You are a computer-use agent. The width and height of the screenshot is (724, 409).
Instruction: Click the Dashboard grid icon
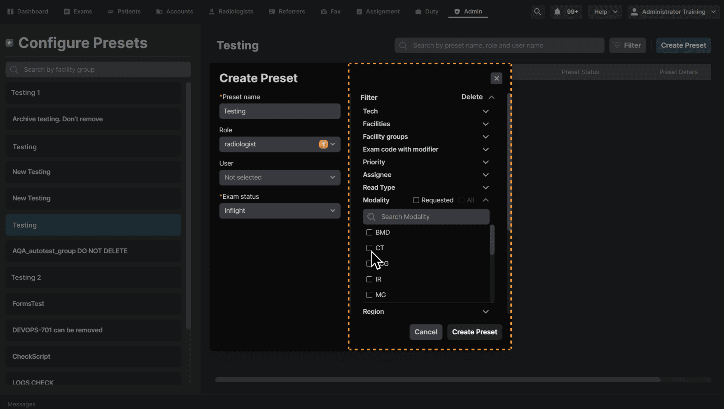click(11, 12)
